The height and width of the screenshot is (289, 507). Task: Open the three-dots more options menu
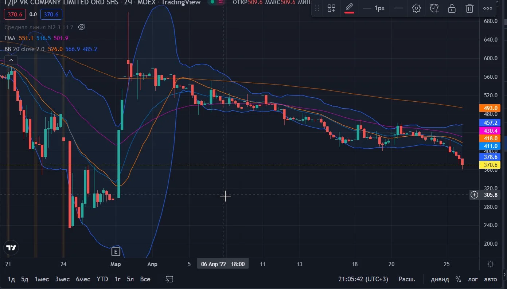[488, 8]
